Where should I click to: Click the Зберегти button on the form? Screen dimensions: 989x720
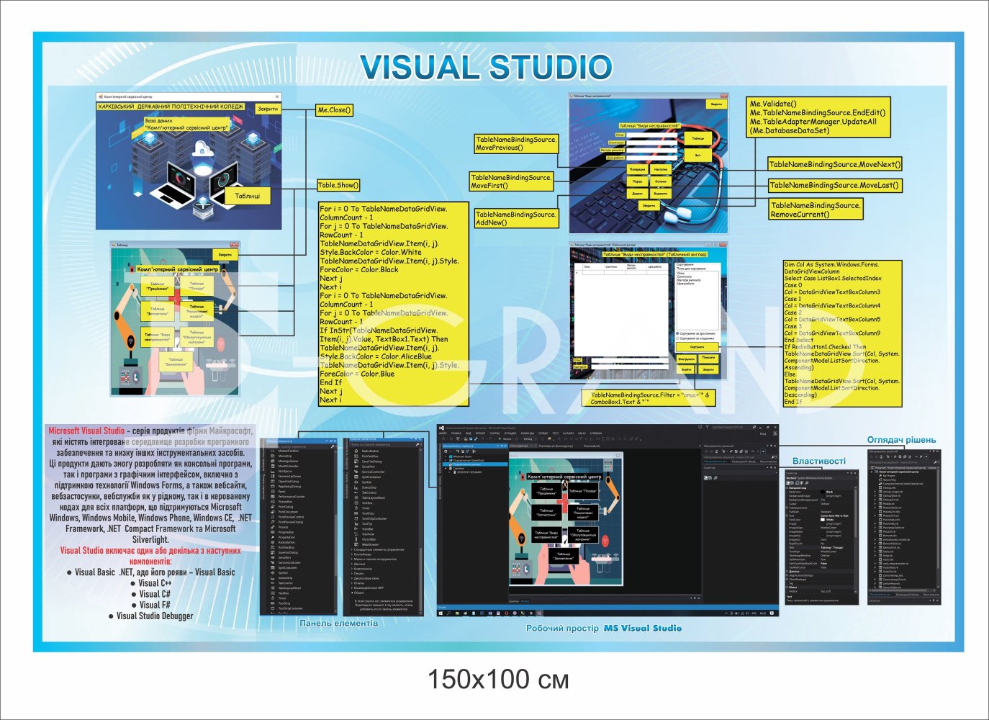pos(649,206)
